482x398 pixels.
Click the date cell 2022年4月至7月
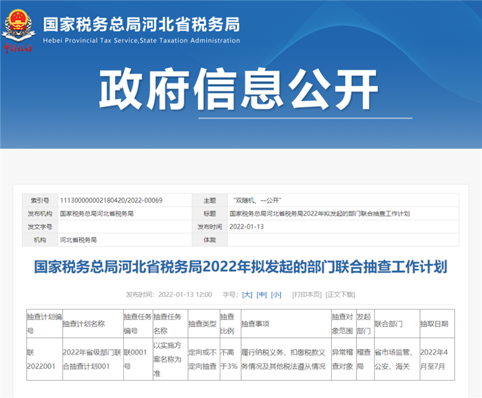point(437,359)
